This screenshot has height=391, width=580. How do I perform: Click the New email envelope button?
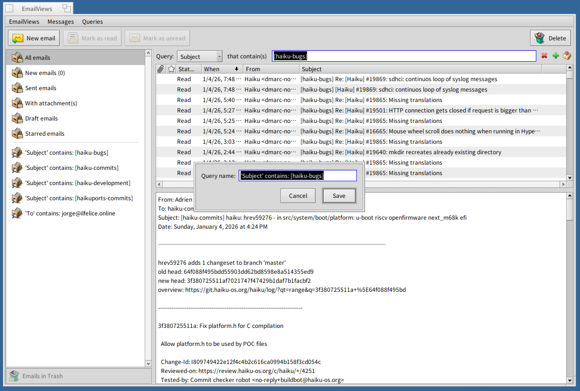pos(34,38)
